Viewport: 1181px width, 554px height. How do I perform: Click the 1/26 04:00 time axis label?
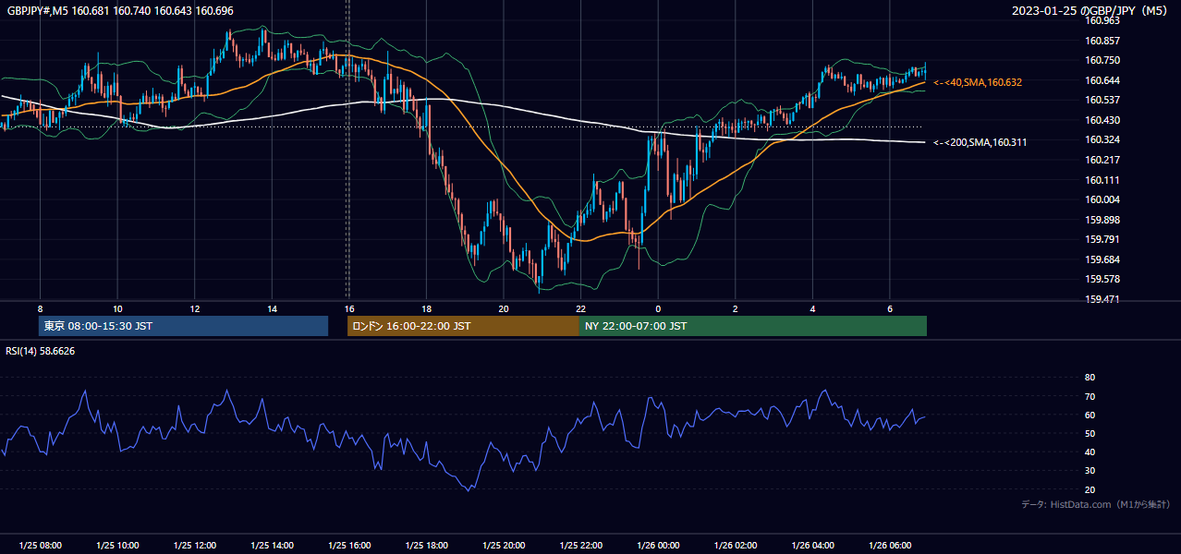(x=812, y=546)
